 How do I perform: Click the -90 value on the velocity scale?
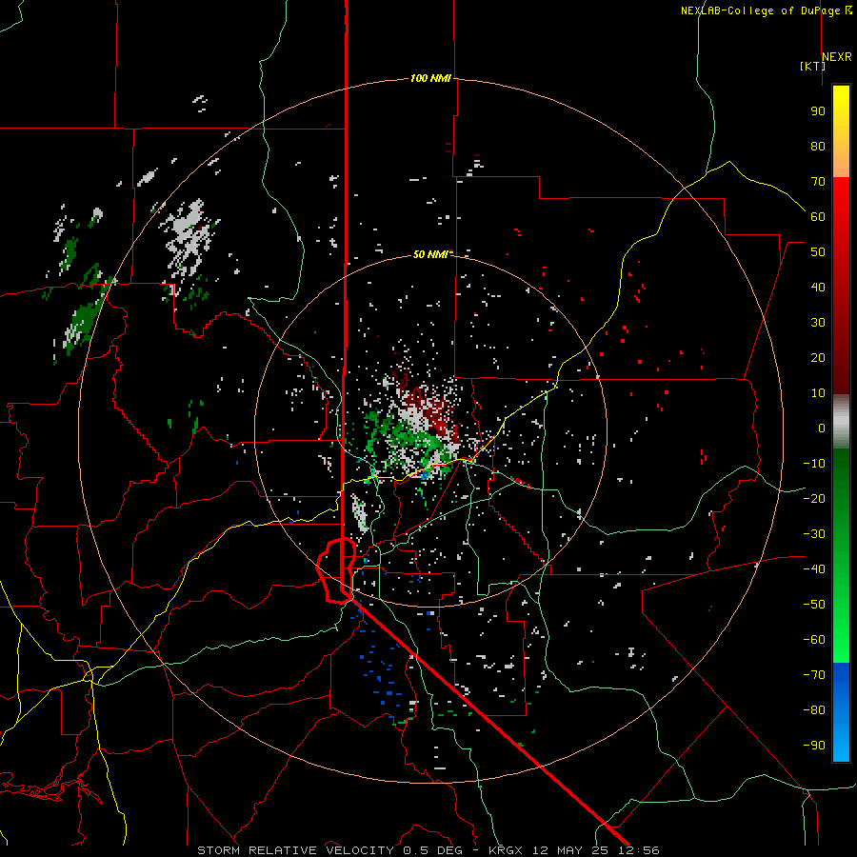pyautogui.click(x=814, y=746)
